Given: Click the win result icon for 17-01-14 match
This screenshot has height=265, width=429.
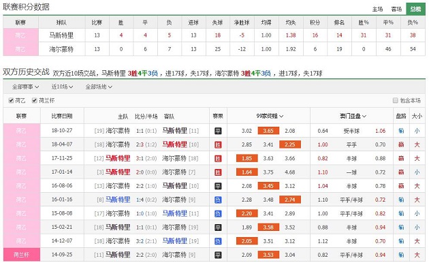Looking at the screenshot, I should coord(218,172).
